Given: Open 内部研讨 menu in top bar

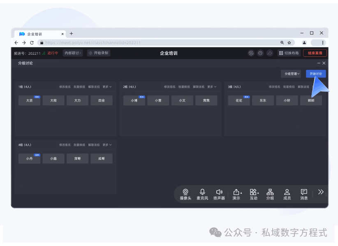Looking at the screenshot, I should coord(72,53).
